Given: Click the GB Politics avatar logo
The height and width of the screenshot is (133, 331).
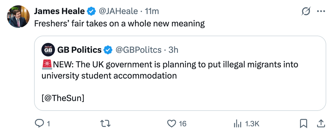Looking at the screenshot, I should (48, 50).
